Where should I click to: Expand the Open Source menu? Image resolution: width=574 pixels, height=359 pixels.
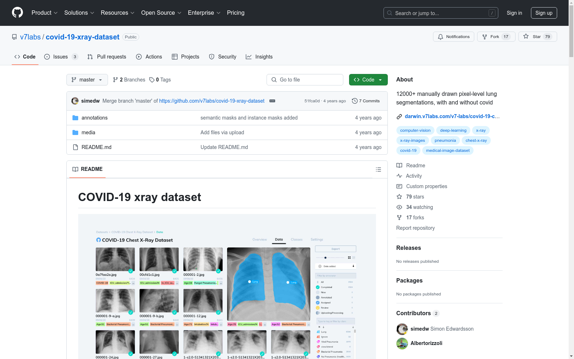tap(161, 13)
